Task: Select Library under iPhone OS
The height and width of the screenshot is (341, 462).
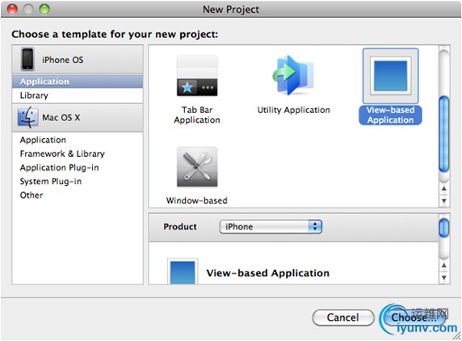Action: click(78, 95)
